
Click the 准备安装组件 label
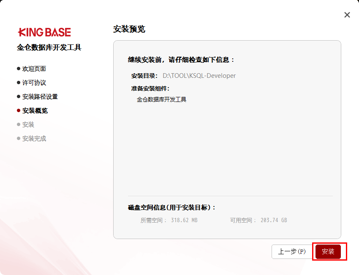point(150,88)
